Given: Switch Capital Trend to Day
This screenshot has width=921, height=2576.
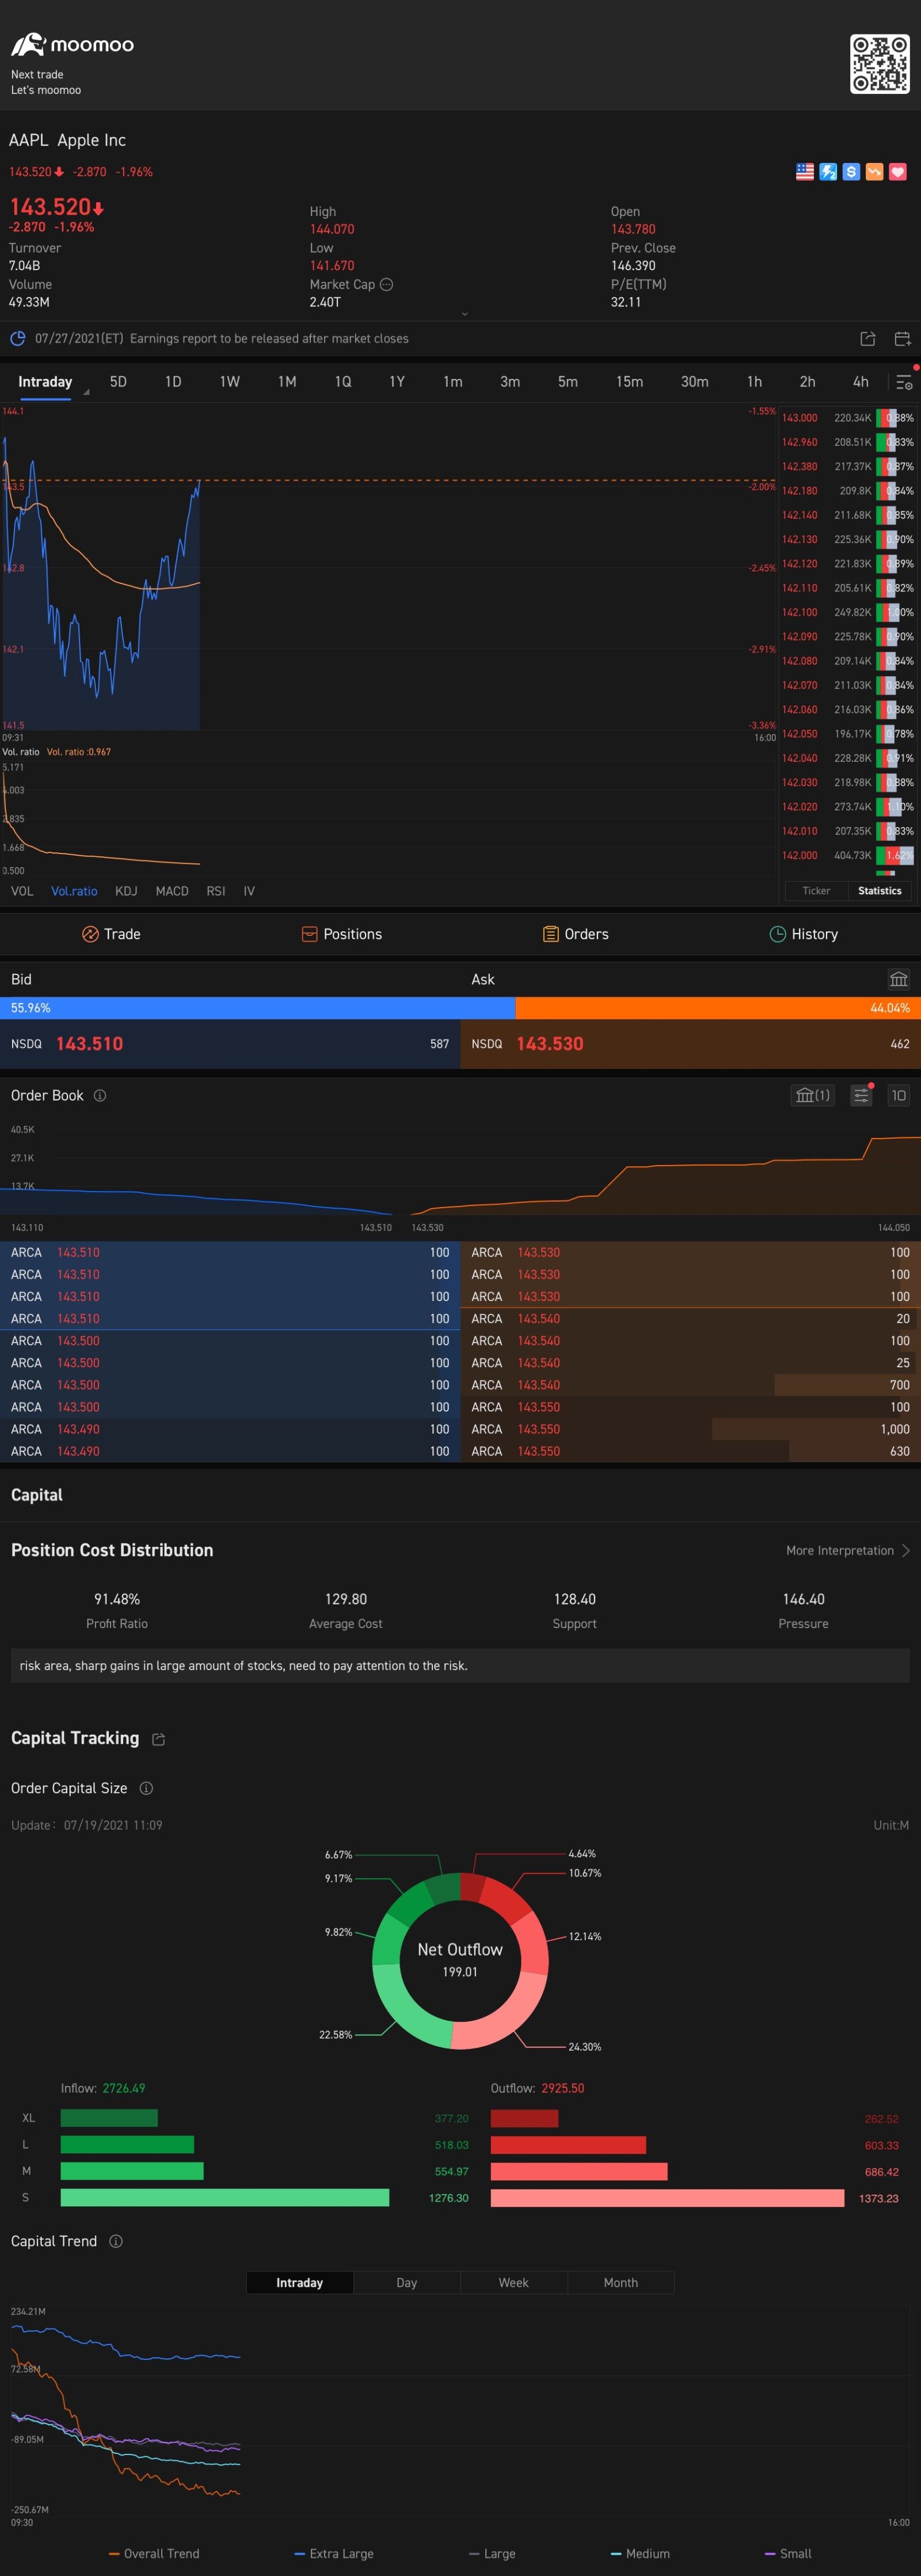Looking at the screenshot, I should coord(407,2283).
